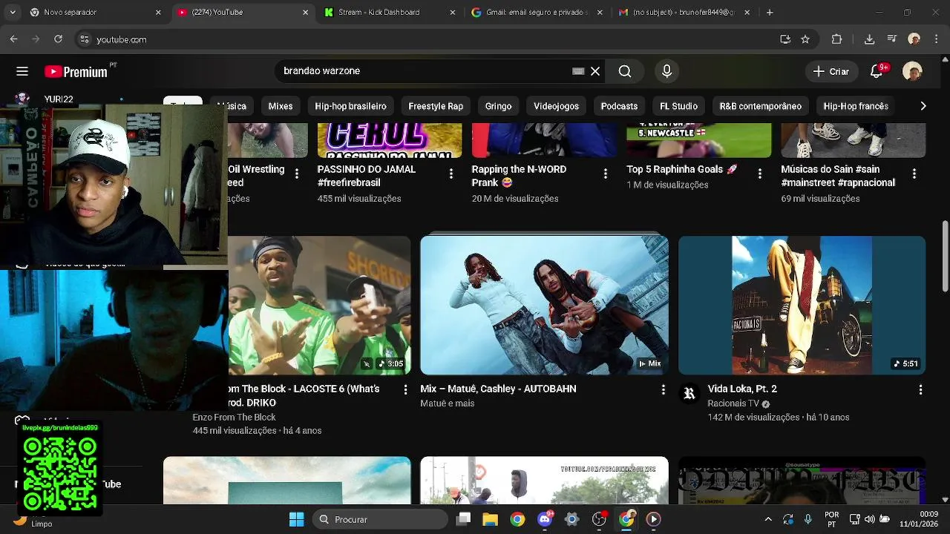Image resolution: width=950 pixels, height=534 pixels.
Task: Open the Matuê, Cashley AUTOBAHN mix thumbnail
Action: pyautogui.click(x=544, y=305)
